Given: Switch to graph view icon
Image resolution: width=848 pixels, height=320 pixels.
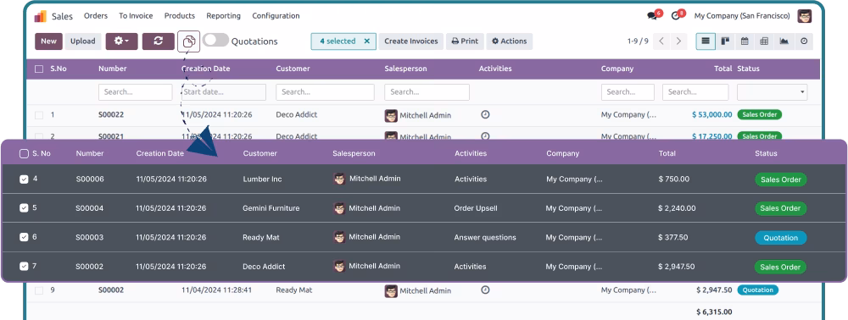Looking at the screenshot, I should 784,41.
